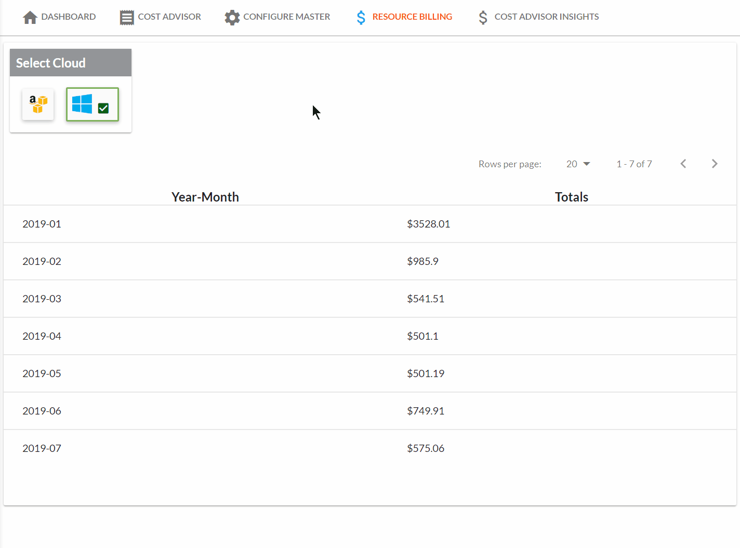Select the 2019-06 row
This screenshot has height=548, width=740.
click(370, 411)
